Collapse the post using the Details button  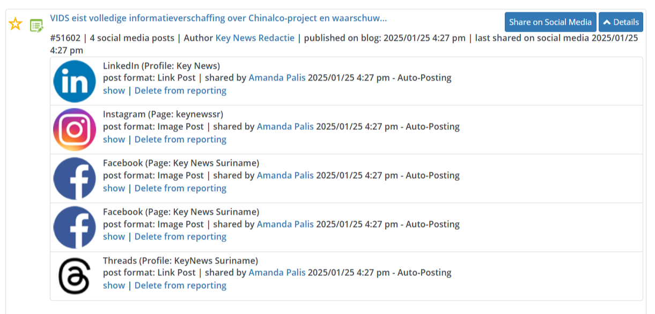click(x=620, y=22)
